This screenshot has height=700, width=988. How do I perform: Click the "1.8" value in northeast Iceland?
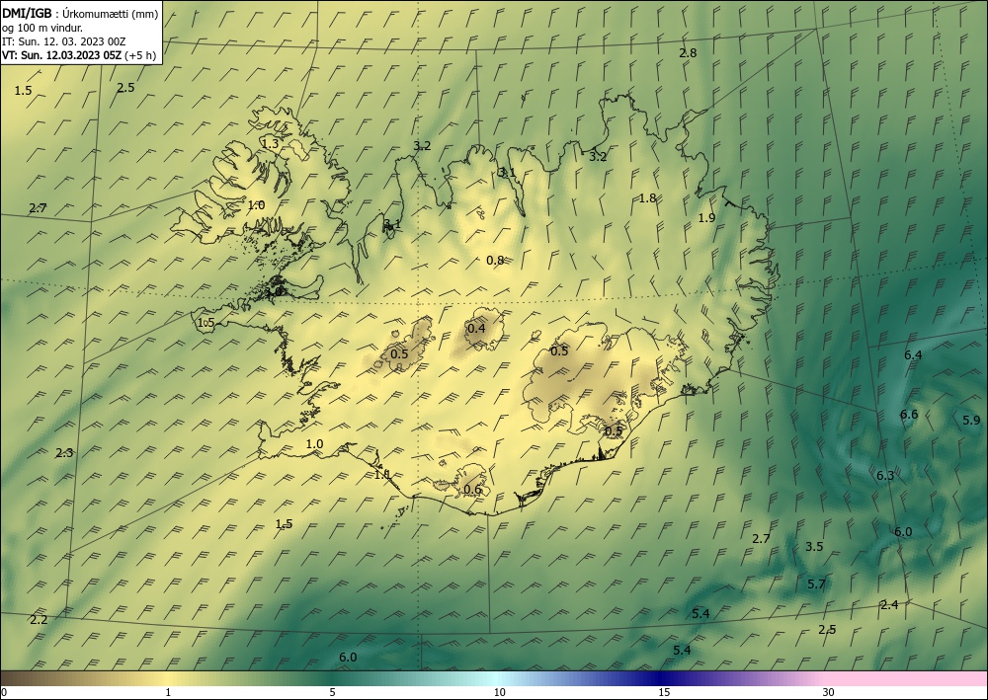coord(648,198)
